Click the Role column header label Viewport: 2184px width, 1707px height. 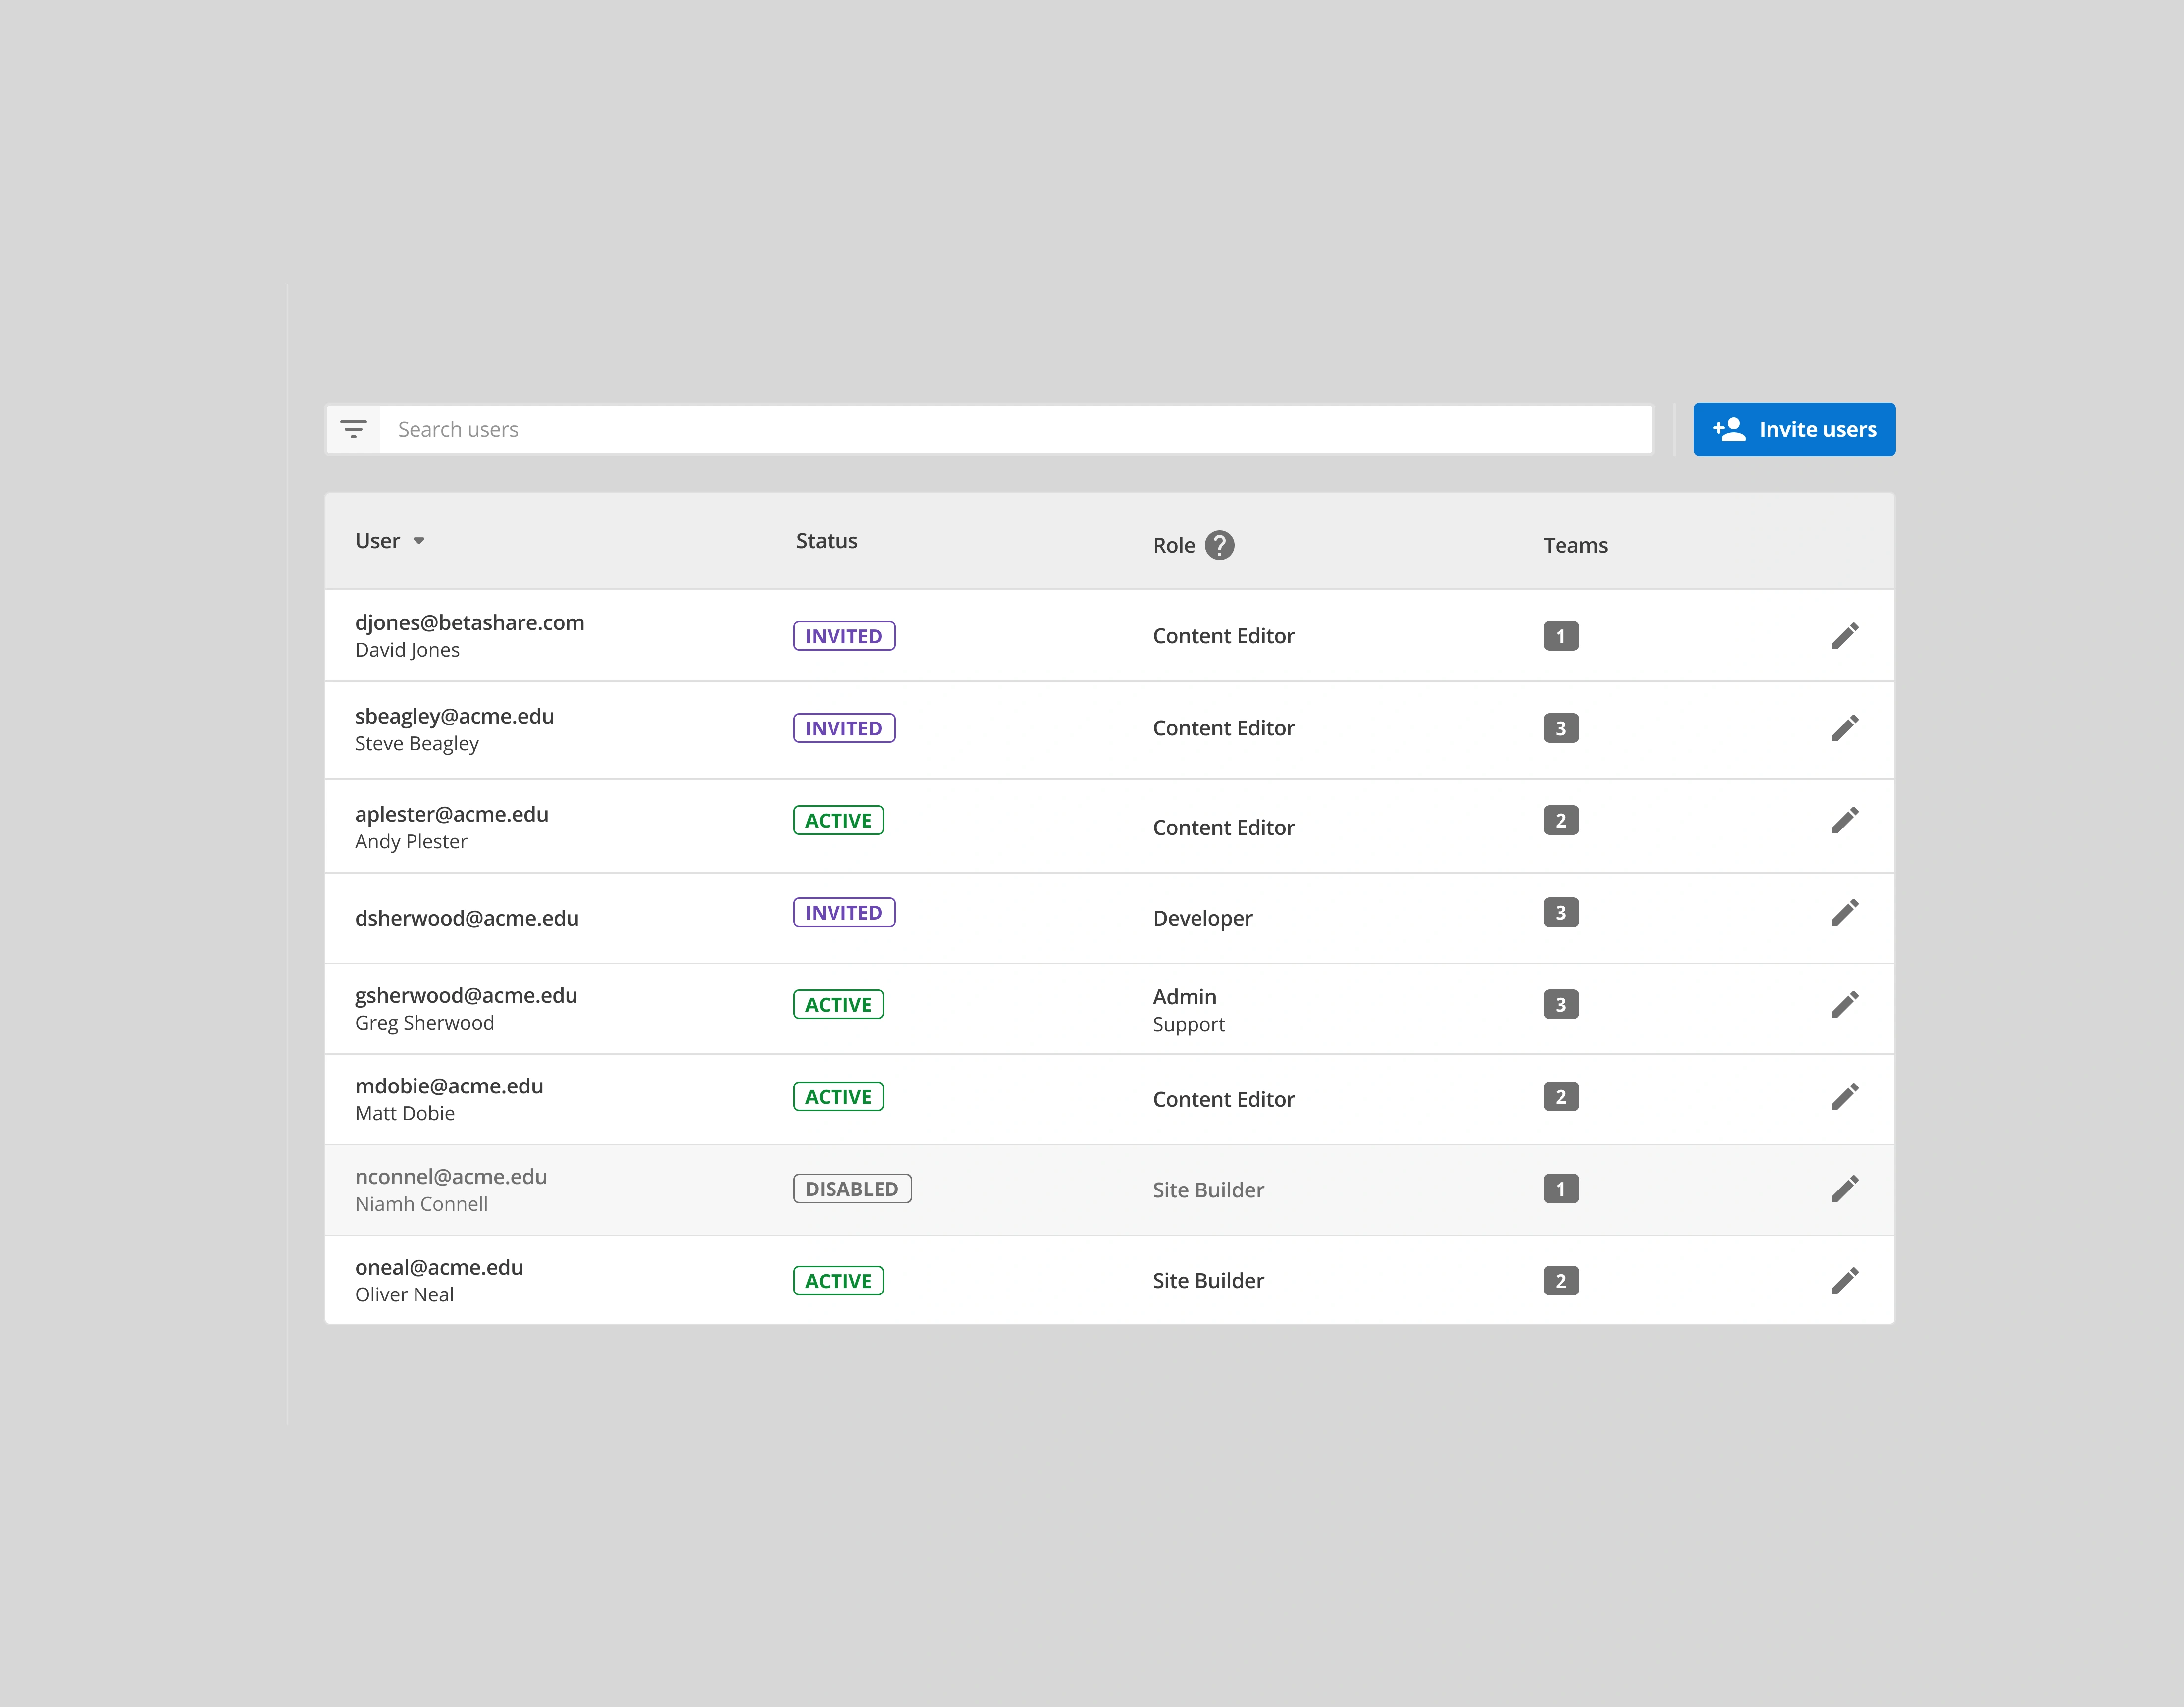1174,546
